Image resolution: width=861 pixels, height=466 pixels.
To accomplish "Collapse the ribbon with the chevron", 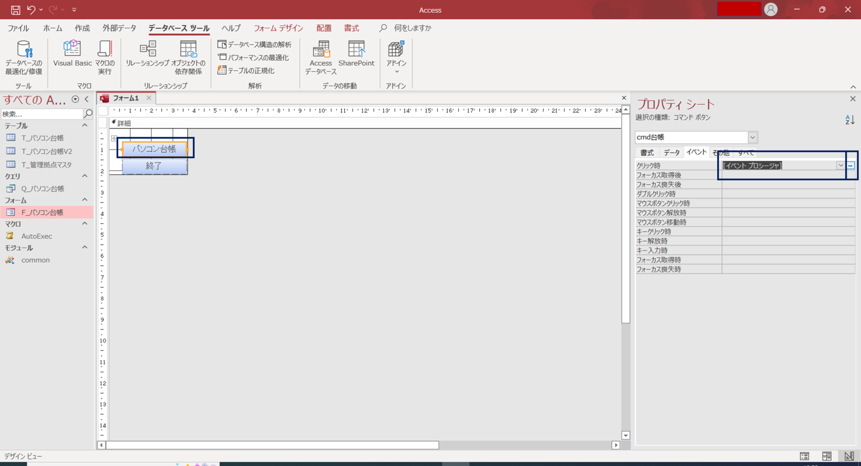I will (853, 87).
